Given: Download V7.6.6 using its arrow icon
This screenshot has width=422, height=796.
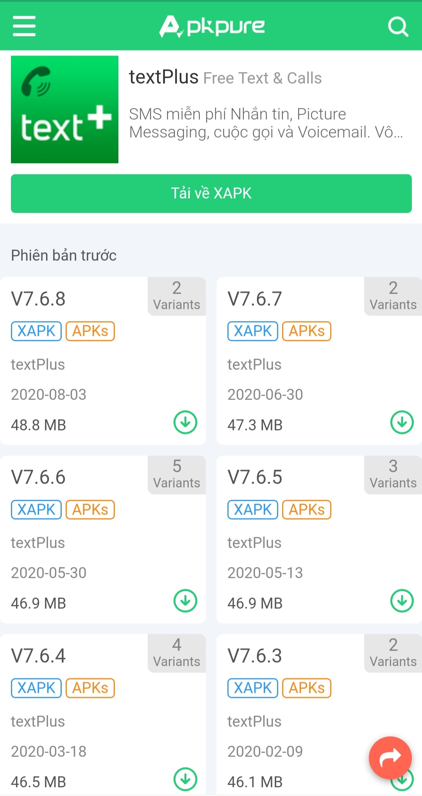Looking at the screenshot, I should (x=185, y=601).
